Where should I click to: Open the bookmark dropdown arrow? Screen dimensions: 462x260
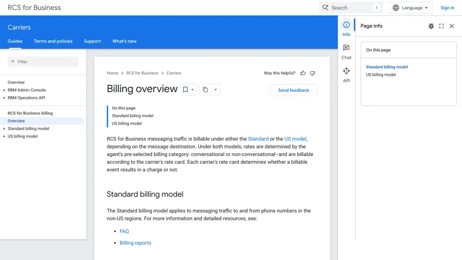[193, 89]
